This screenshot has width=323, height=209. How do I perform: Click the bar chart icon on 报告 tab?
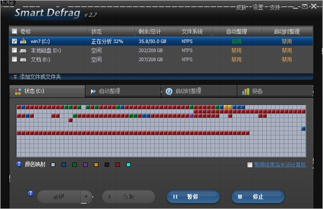coord(245,92)
